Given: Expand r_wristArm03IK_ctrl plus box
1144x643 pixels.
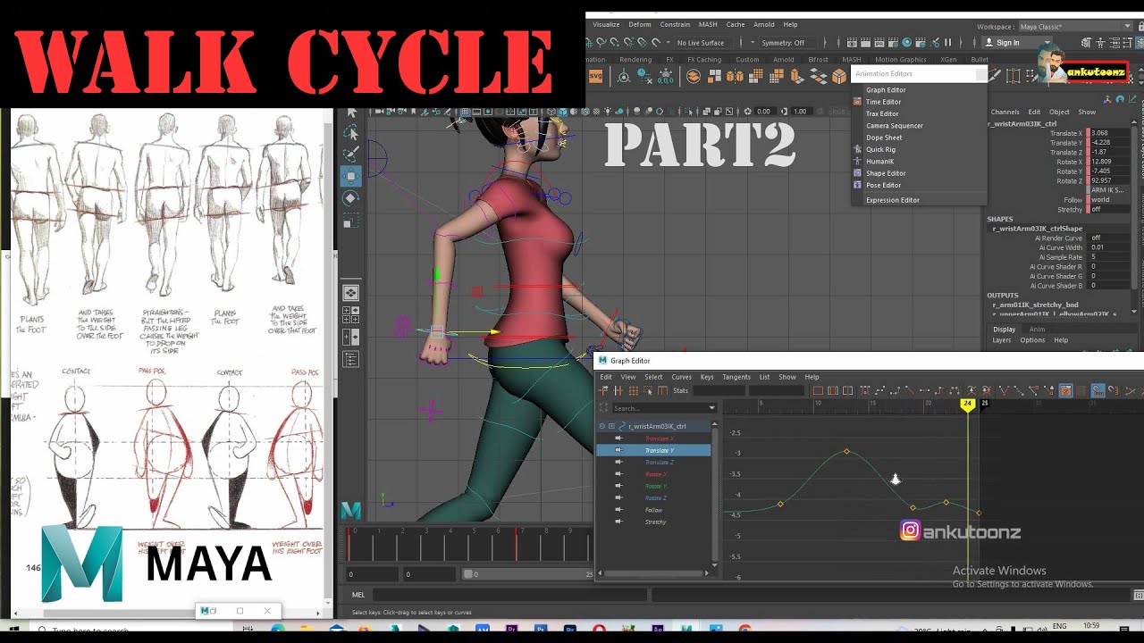Looking at the screenshot, I should [x=611, y=426].
